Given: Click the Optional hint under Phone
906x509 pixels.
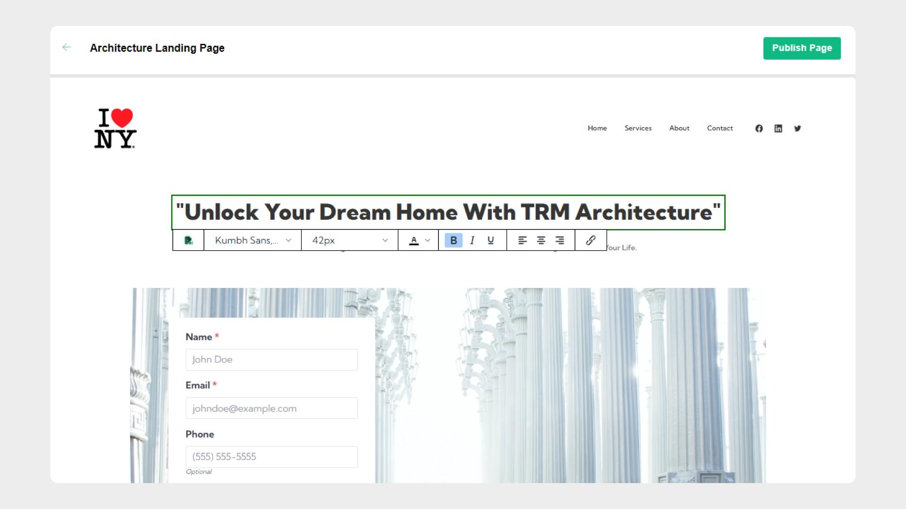Looking at the screenshot, I should 199,472.
